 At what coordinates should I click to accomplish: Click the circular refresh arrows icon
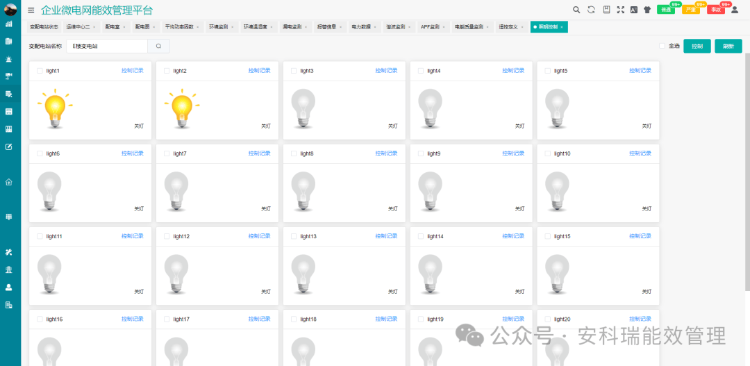click(591, 10)
